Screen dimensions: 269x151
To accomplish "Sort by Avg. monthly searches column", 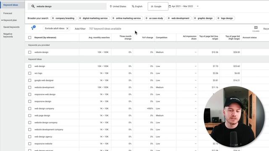I will point(99,37).
